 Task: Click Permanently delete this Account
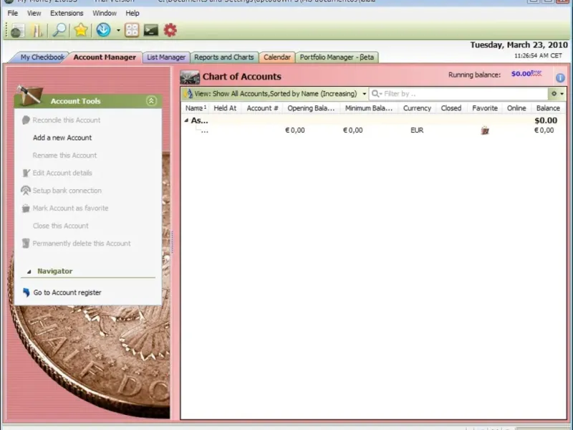pyautogui.click(x=82, y=243)
